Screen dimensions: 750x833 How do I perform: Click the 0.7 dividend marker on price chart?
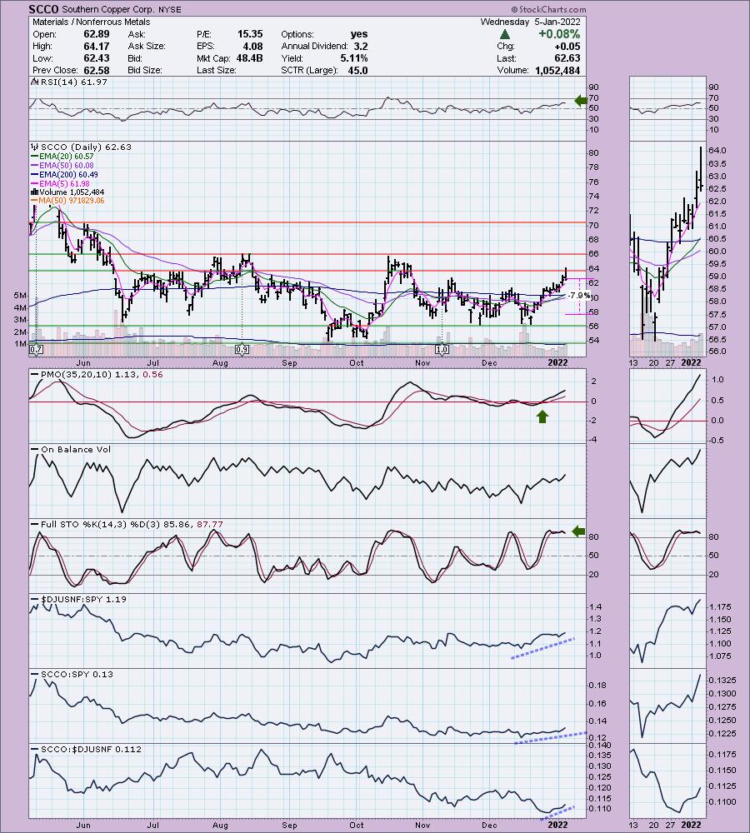click(36, 350)
